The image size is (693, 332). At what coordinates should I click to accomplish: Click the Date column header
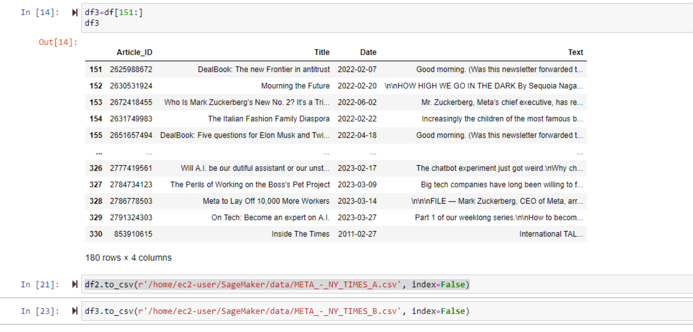368,52
